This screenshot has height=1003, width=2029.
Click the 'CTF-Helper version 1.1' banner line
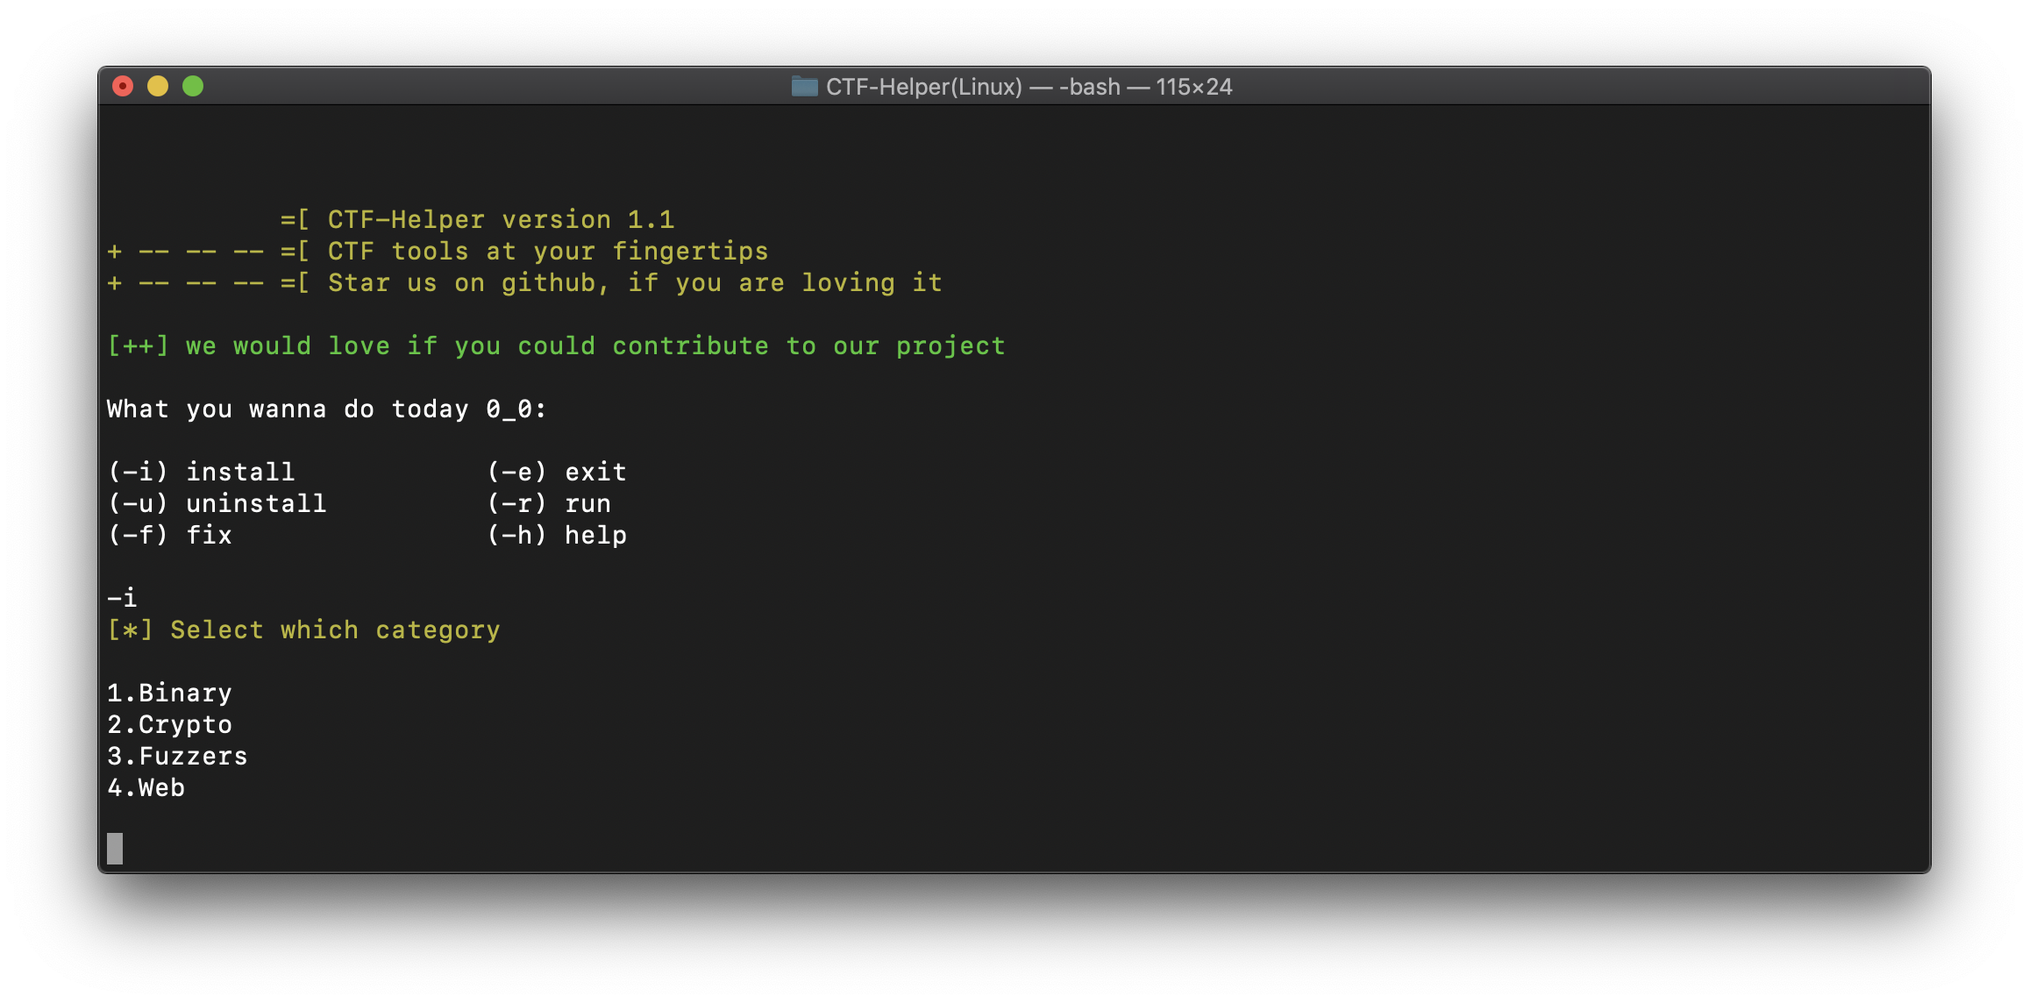pyautogui.click(x=500, y=219)
